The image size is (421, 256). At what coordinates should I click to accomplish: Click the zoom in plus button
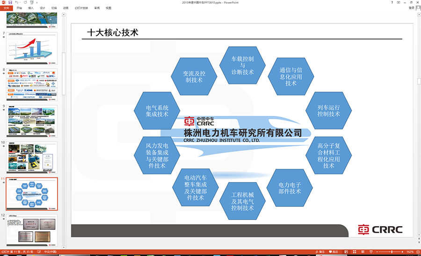(402, 252)
